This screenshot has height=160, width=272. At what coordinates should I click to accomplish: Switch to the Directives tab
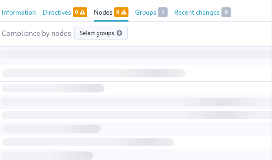click(57, 13)
